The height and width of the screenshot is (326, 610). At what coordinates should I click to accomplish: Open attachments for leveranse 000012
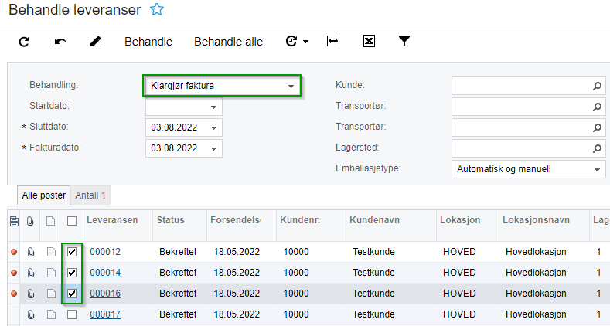pyautogui.click(x=31, y=252)
